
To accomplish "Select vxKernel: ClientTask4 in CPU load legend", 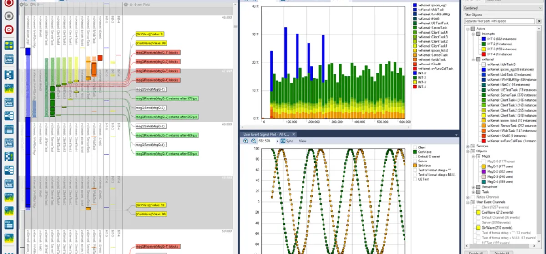I will tap(433, 32).
